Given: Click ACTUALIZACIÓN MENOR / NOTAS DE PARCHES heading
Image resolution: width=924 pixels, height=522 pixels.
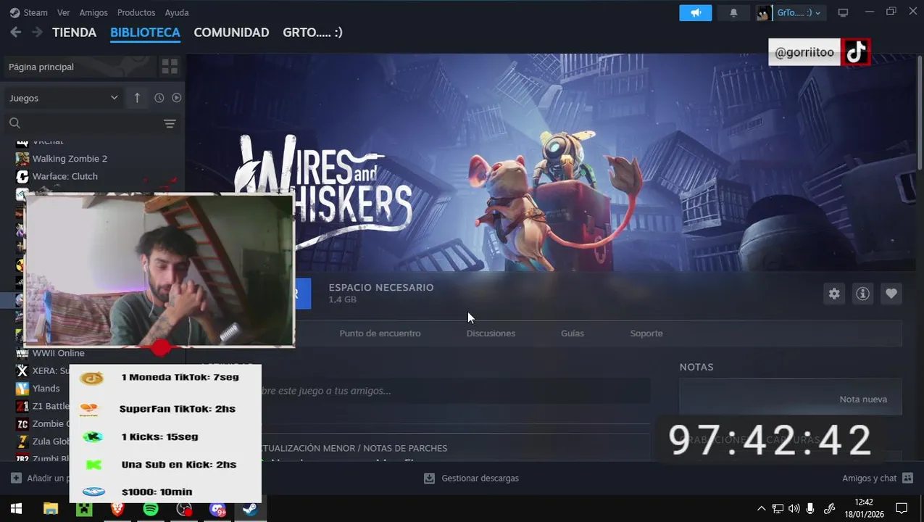Looking at the screenshot, I should pyautogui.click(x=354, y=448).
